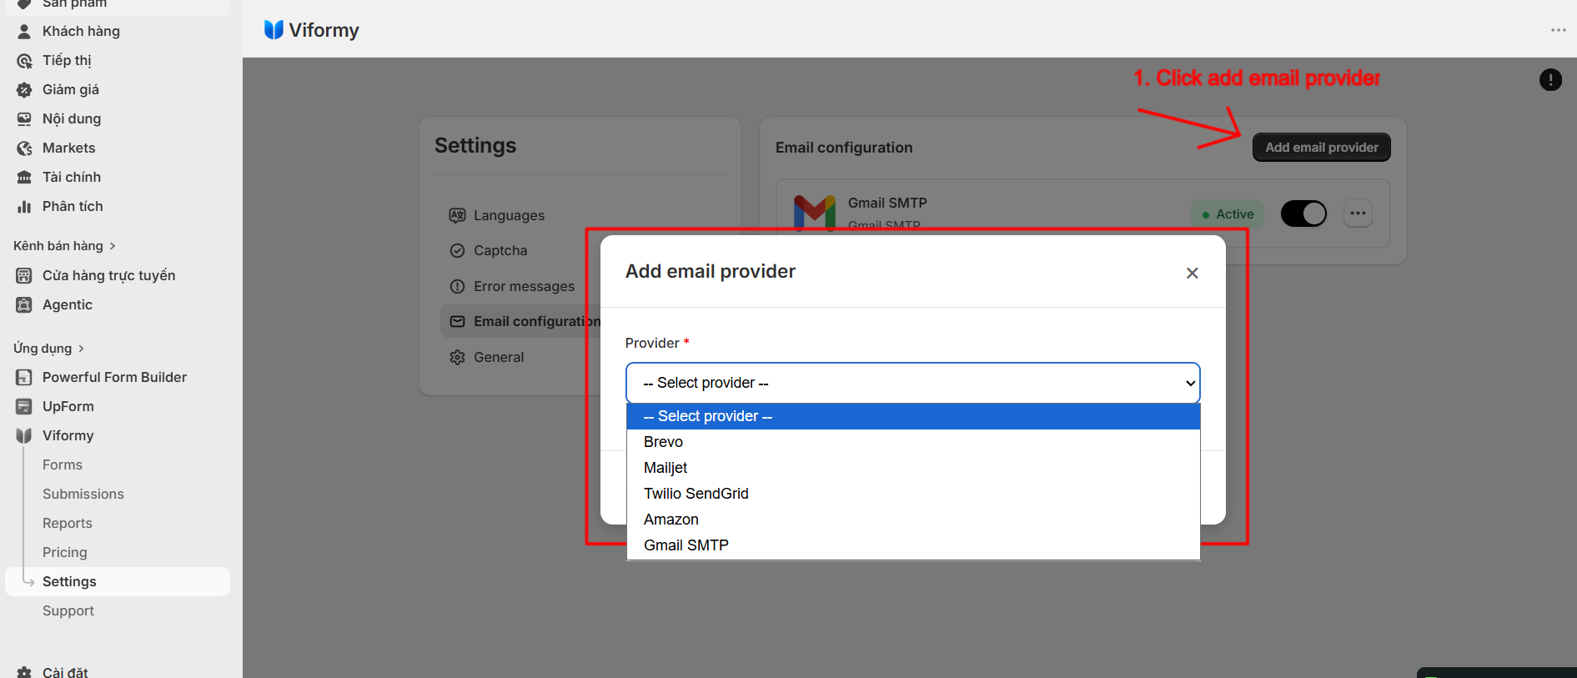This screenshot has width=1577, height=678.
Task: Open Cửa hàng trực tuyến channel
Action: (x=108, y=275)
